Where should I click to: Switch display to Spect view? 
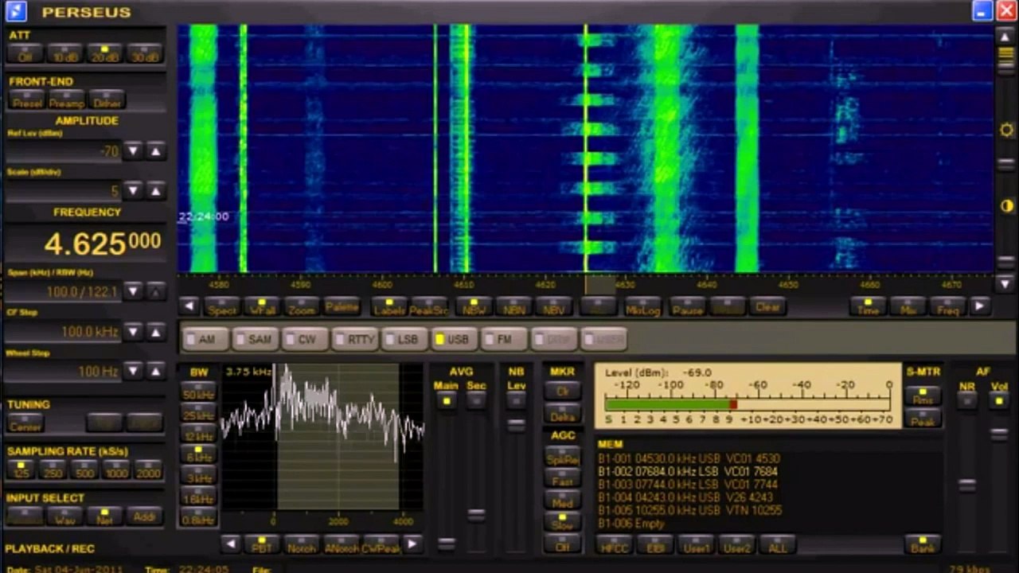222,307
